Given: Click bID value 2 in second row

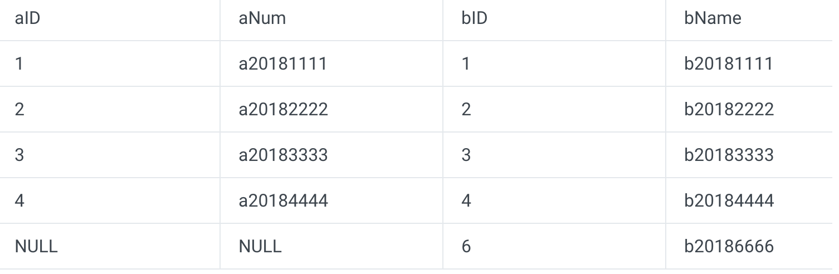Looking at the screenshot, I should tap(466, 109).
